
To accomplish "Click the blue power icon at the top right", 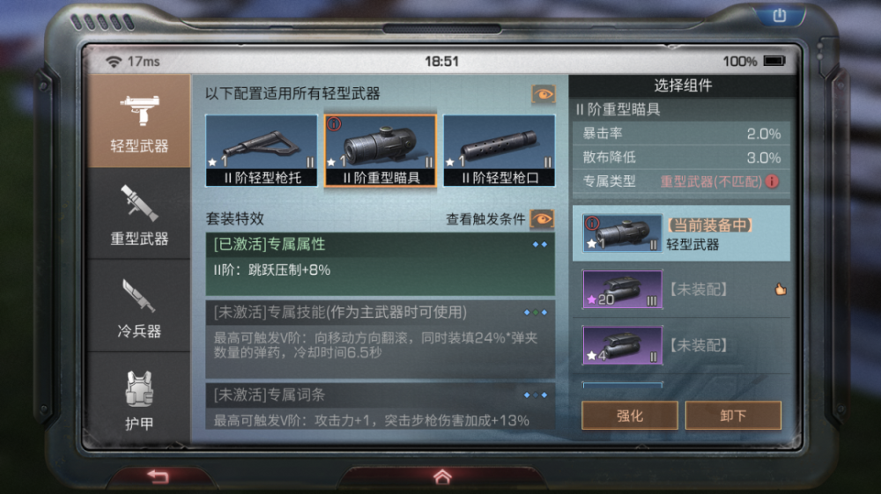I will [780, 15].
